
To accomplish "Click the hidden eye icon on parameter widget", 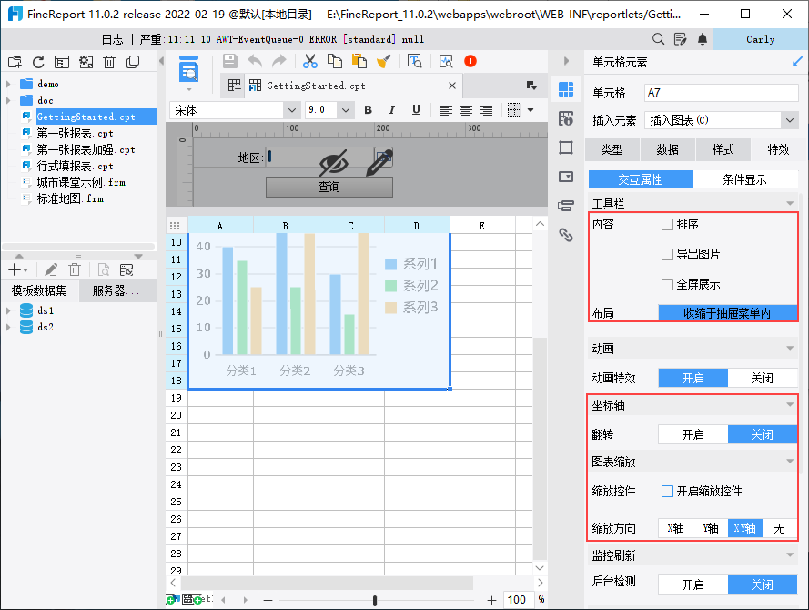I will (x=333, y=163).
